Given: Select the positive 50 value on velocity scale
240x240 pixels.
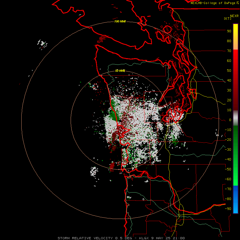Looking at the screenshot, I should coord(229,71).
